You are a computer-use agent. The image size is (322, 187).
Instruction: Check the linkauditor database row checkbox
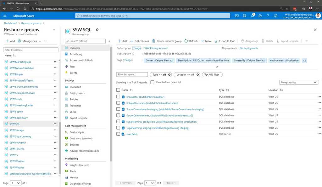(x=118, y=96)
